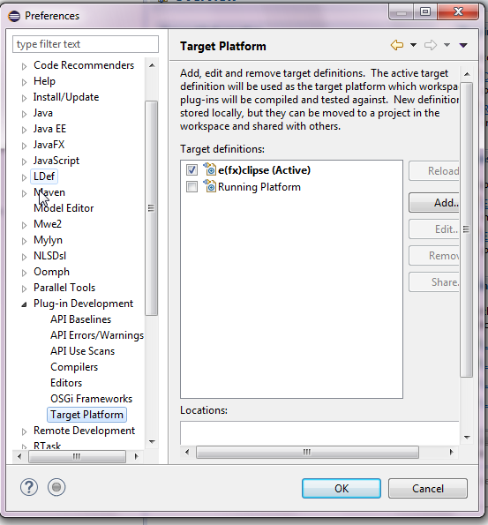Click right pane scrollbar up arrow
This screenshot has width=488, height=525.
[x=467, y=73]
